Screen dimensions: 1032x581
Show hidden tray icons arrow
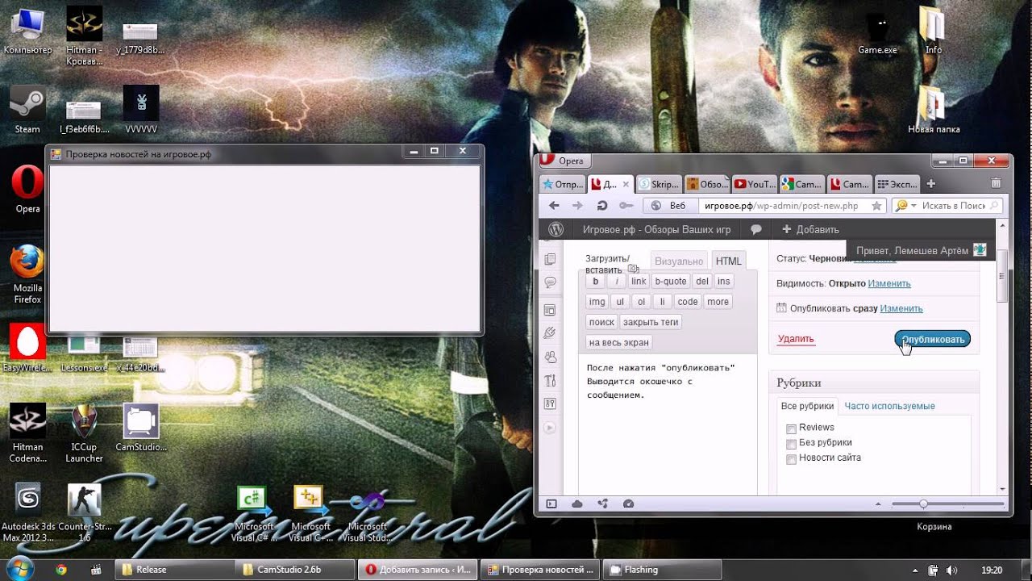[914, 570]
